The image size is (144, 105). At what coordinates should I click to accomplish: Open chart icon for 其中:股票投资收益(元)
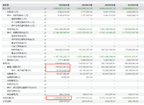[x=45, y=33]
